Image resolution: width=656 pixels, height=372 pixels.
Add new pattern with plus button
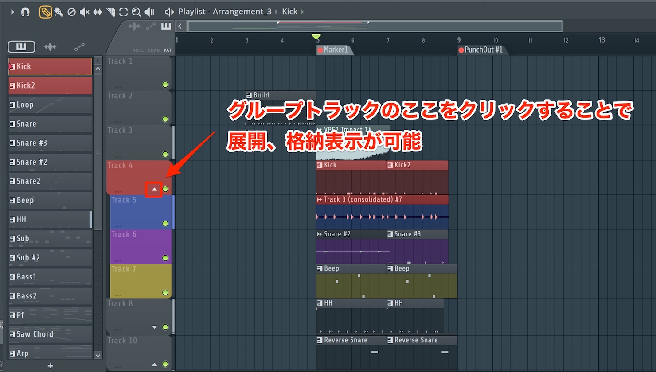point(50,366)
